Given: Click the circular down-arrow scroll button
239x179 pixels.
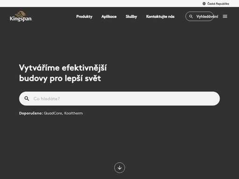Looking at the screenshot, I should coord(119,168).
